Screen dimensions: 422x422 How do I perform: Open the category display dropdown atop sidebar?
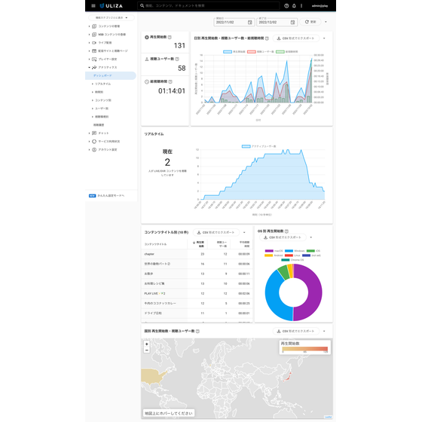tap(112, 18)
